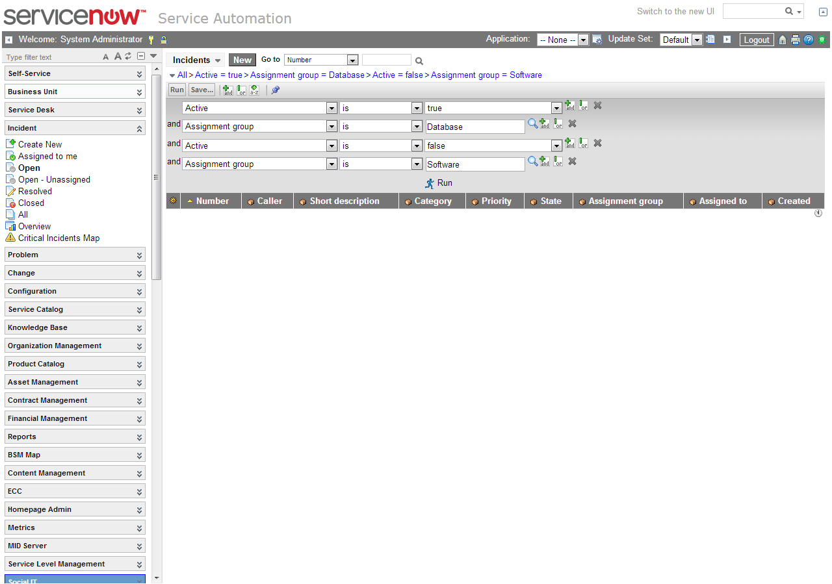Add OR condition on Active is false row
Screen dimensions: 832x584
click(583, 143)
